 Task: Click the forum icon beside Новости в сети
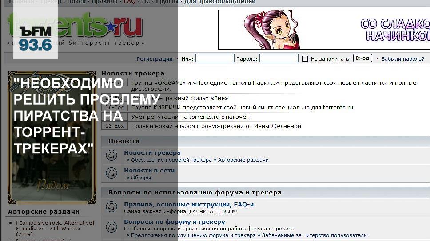click(x=111, y=173)
